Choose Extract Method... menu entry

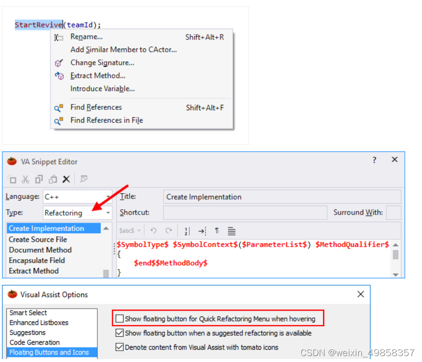click(142, 76)
